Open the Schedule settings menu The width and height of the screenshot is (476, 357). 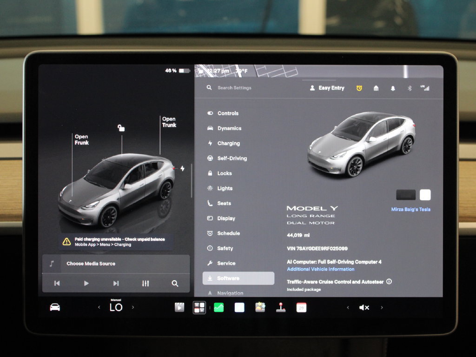224,233
